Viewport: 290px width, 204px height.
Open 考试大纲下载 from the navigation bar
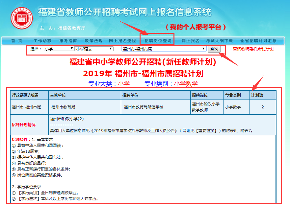219,41
